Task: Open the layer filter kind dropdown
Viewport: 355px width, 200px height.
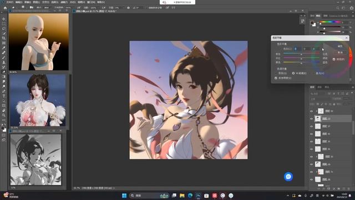Action: pyautogui.click(x=318, y=94)
